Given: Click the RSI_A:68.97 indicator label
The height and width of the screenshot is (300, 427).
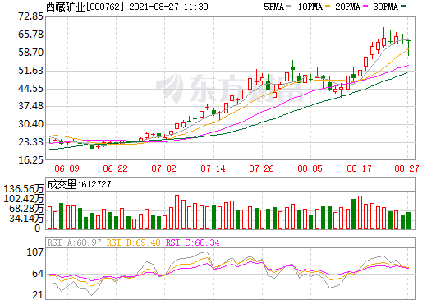Looking at the screenshot, I should tap(74, 242).
